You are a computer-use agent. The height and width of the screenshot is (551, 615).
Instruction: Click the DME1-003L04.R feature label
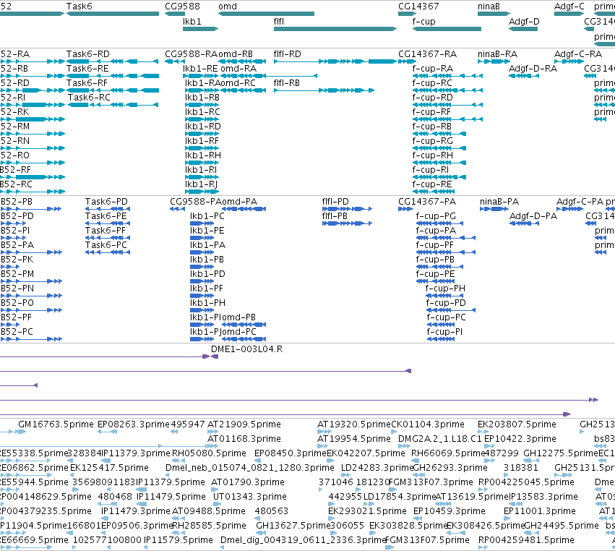(x=246, y=349)
